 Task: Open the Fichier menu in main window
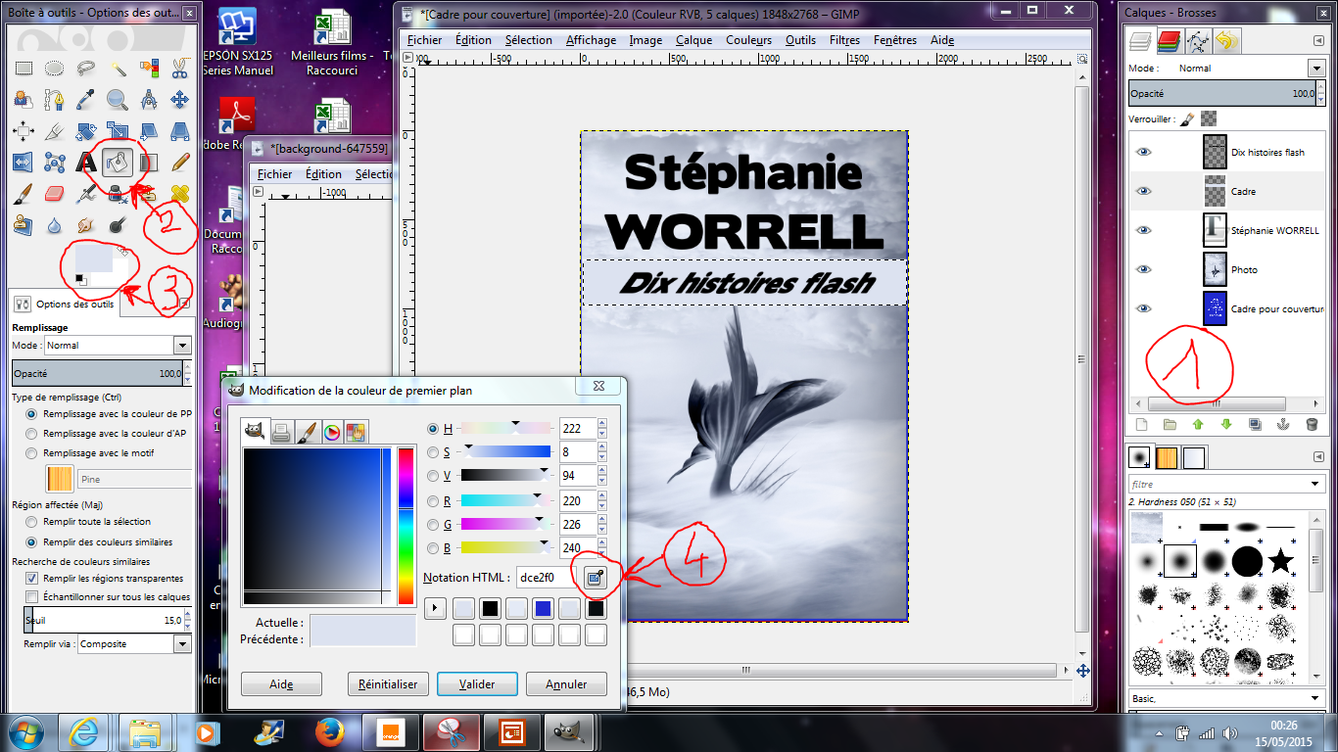tap(424, 40)
